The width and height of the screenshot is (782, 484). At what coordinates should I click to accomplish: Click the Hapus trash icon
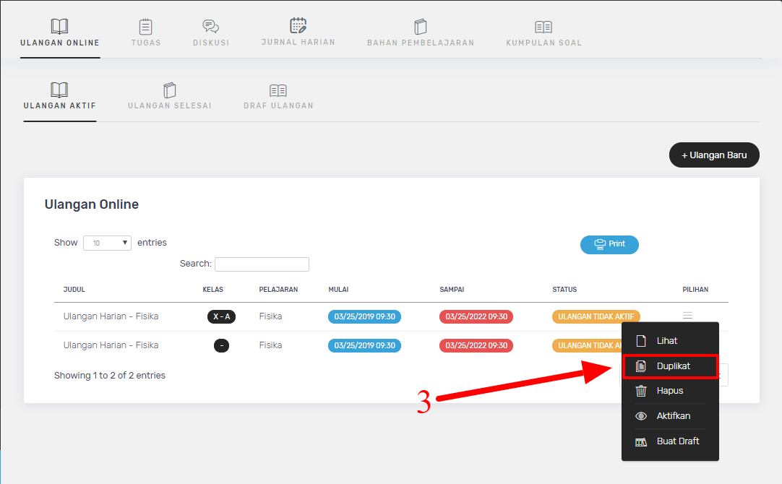click(x=641, y=391)
